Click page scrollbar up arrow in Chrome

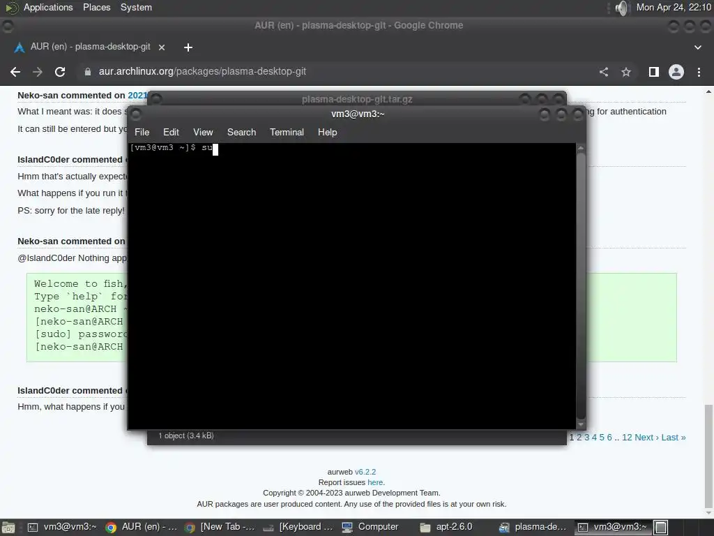pyautogui.click(x=708, y=91)
